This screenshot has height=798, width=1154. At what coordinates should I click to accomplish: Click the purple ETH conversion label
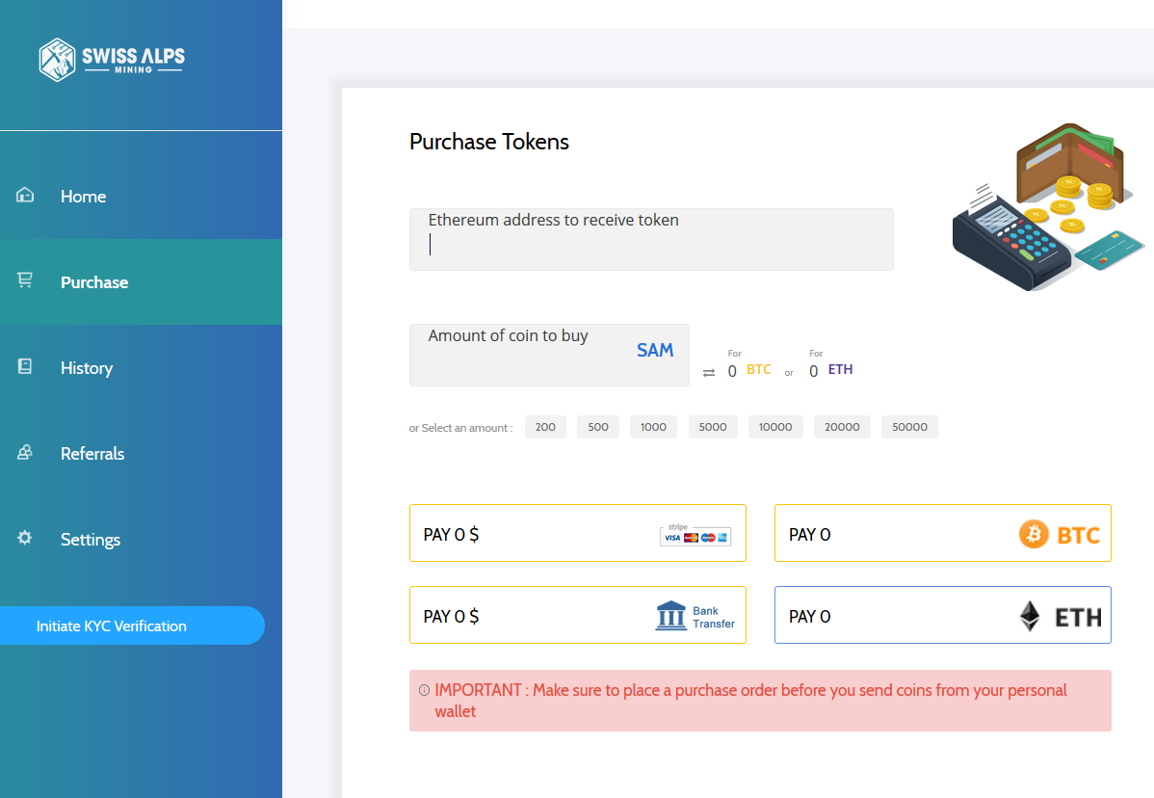(841, 369)
